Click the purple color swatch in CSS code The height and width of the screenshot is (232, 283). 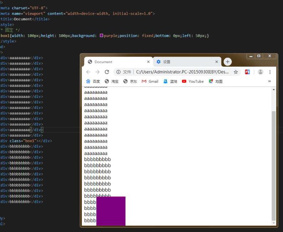(101, 36)
